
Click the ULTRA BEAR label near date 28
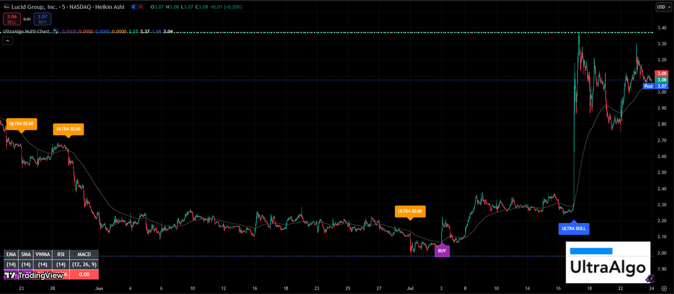(x=69, y=129)
